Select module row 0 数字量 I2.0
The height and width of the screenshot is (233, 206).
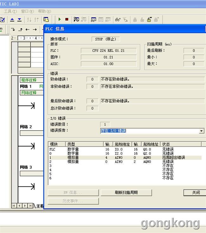[125, 153]
